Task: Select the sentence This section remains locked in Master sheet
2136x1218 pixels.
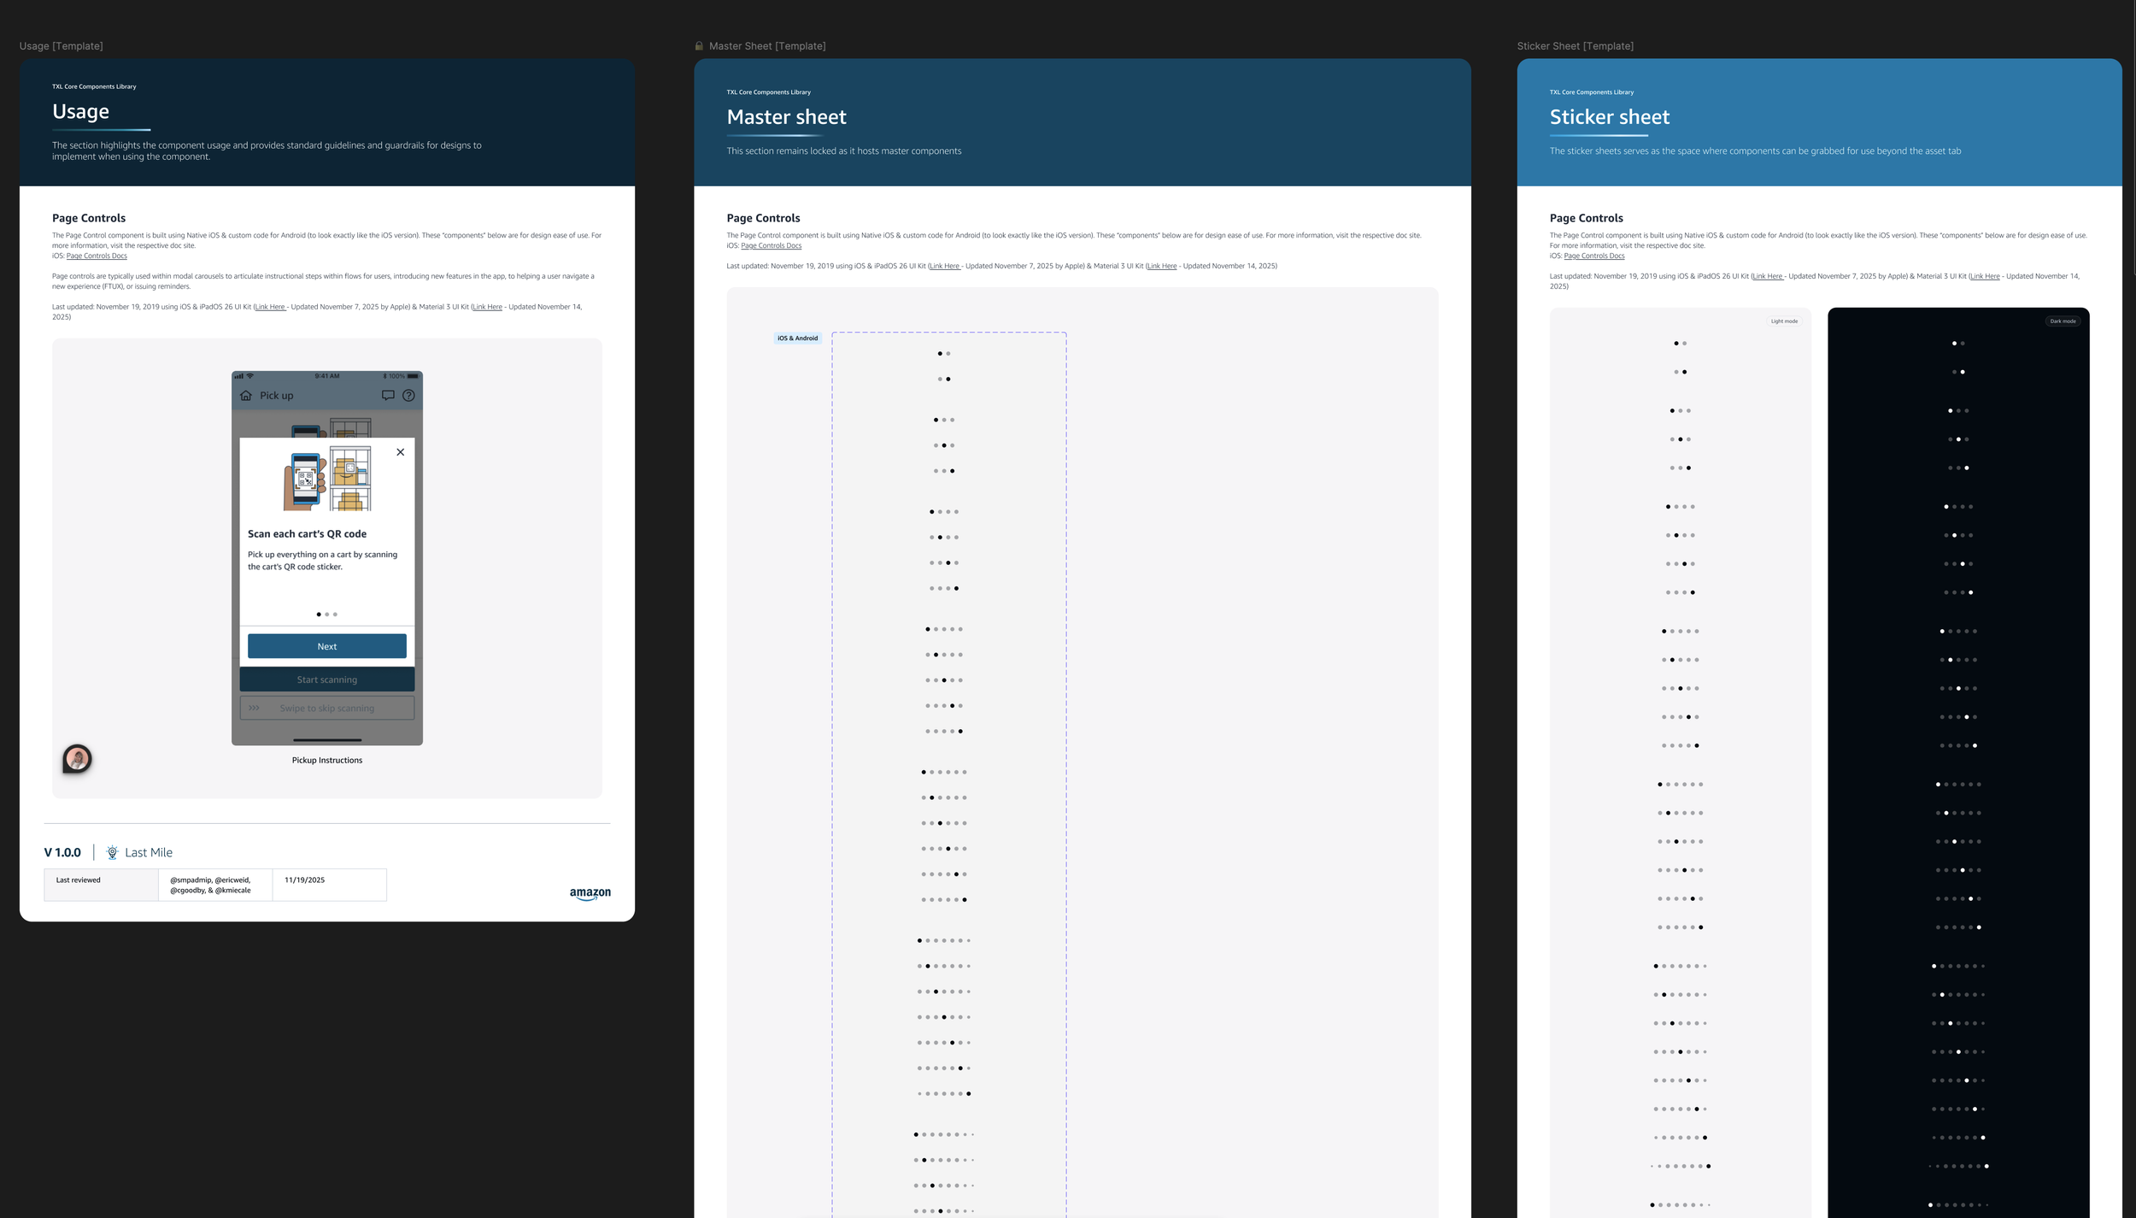Action: click(x=843, y=150)
